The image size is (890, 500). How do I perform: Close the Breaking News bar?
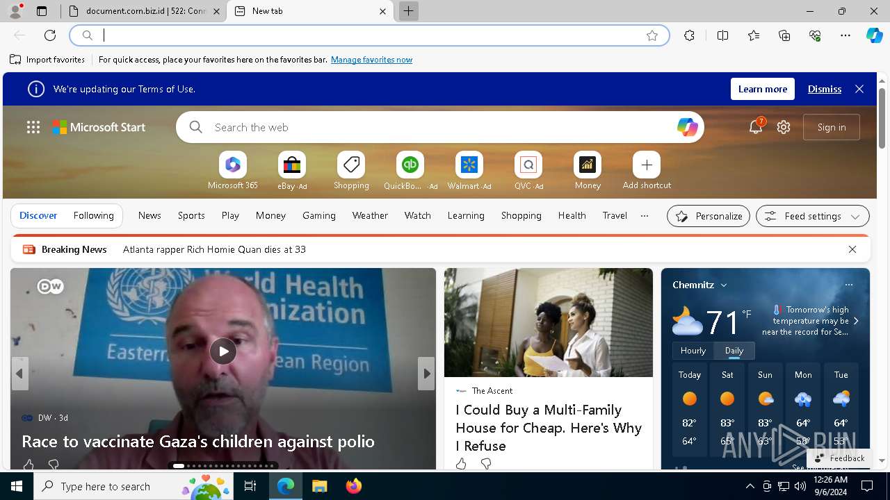pyautogui.click(x=852, y=249)
